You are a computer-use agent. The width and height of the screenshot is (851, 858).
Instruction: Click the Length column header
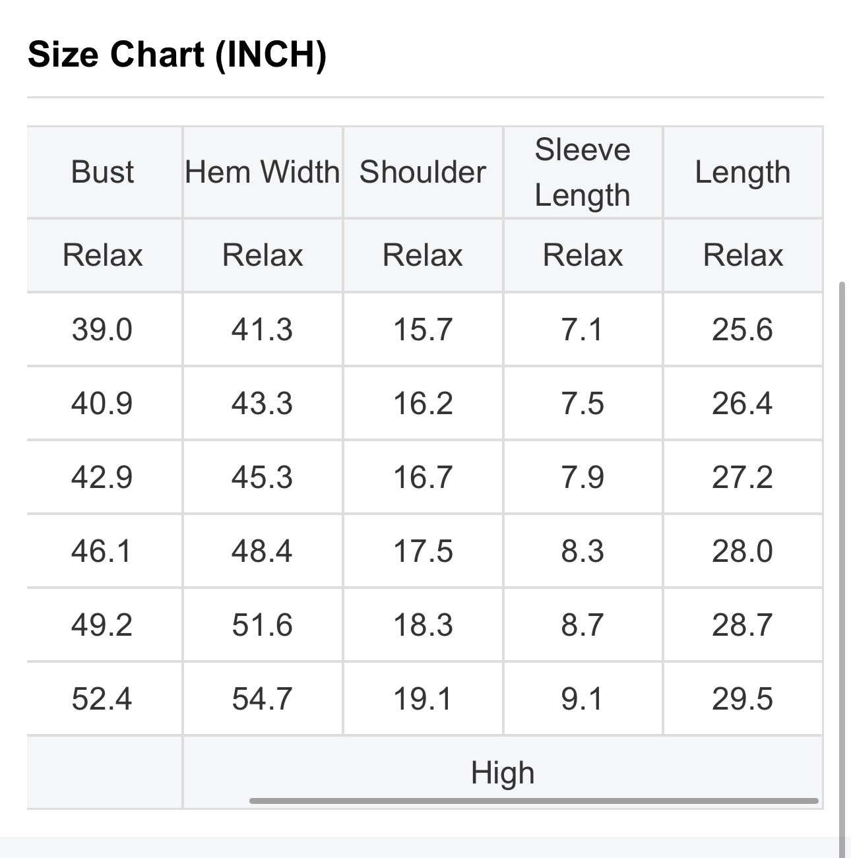[x=743, y=172]
